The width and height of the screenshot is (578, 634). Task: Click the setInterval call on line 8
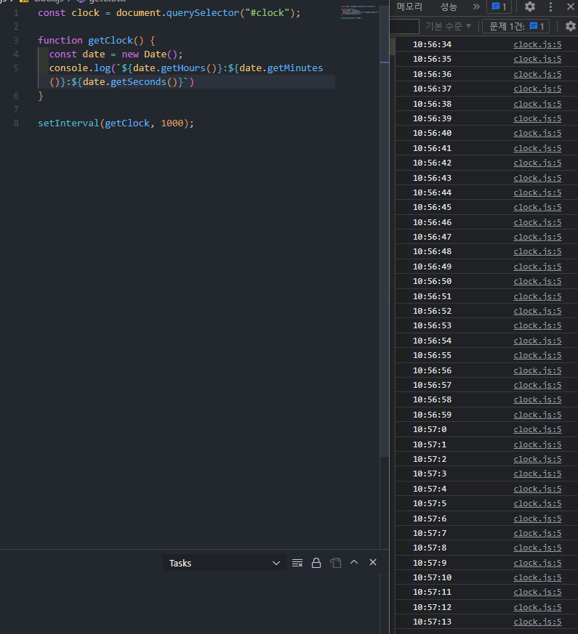68,123
